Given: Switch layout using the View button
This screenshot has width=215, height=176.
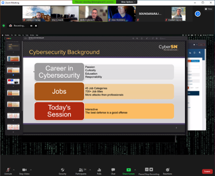Looking at the screenshot, I should (208, 9).
